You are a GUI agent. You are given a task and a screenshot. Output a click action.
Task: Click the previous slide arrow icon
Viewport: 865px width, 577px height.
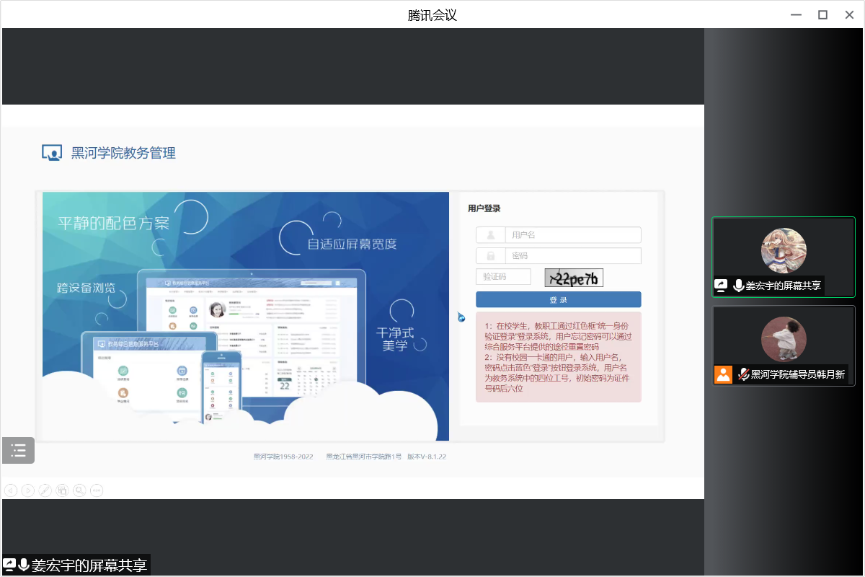[x=11, y=490]
